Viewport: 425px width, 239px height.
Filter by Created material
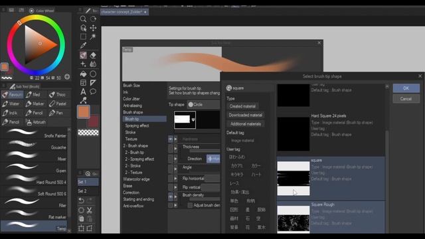click(x=242, y=106)
